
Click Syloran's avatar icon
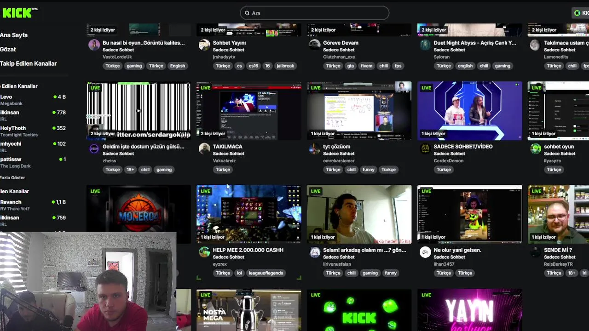[425, 45]
